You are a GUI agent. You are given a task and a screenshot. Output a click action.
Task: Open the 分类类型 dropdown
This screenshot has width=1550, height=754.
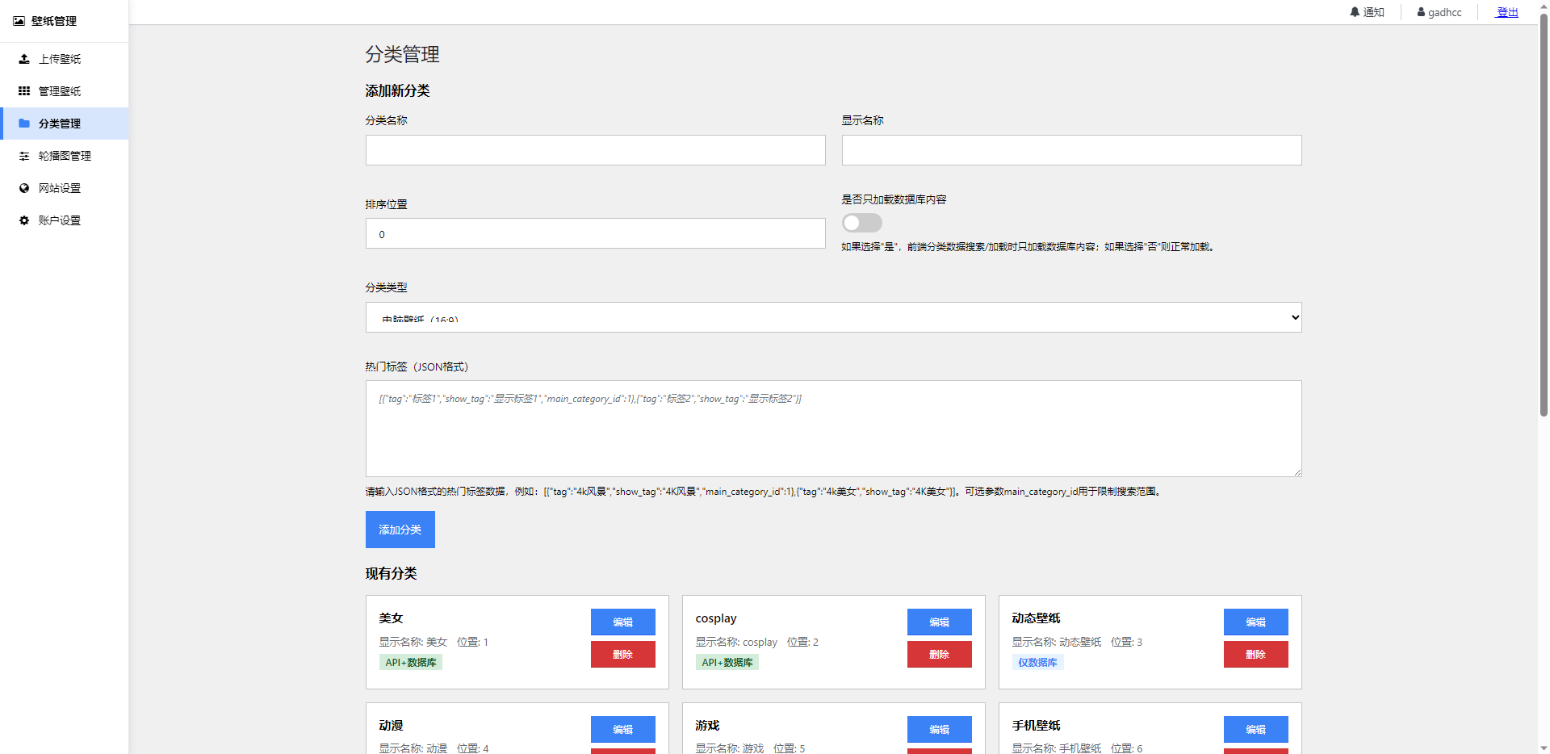pos(833,317)
